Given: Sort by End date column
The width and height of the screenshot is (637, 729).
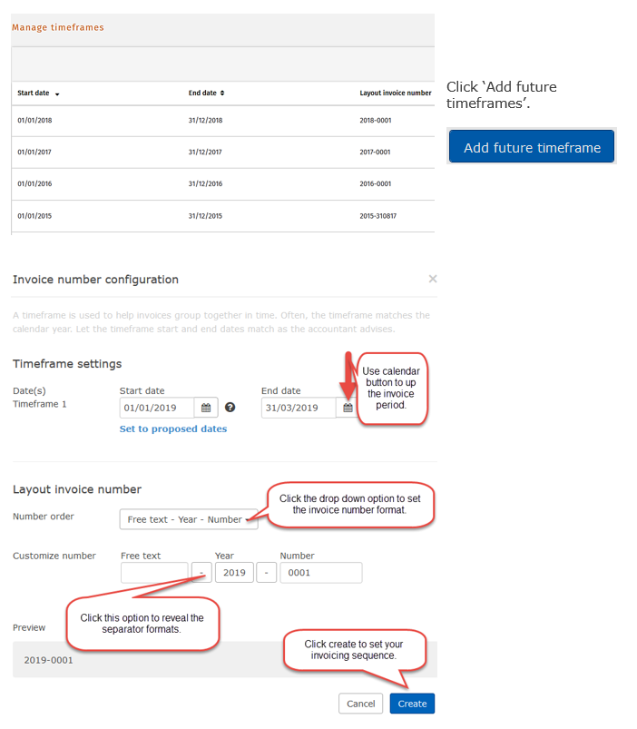Looking at the screenshot, I should [x=206, y=93].
